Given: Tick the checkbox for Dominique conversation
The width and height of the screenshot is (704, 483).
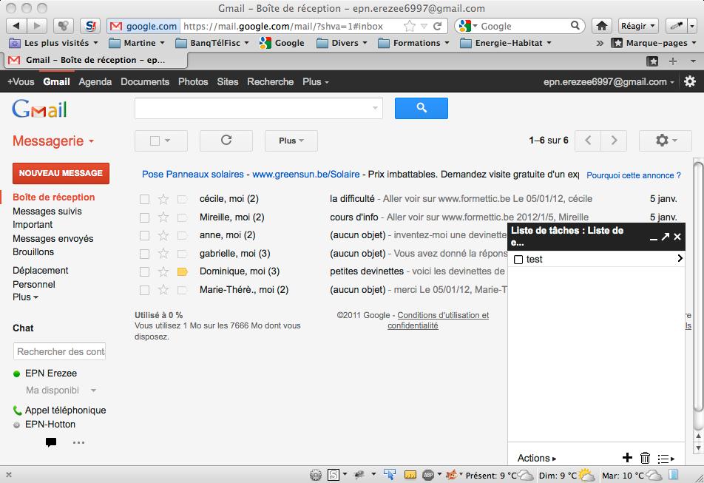Looking at the screenshot, I should [145, 272].
